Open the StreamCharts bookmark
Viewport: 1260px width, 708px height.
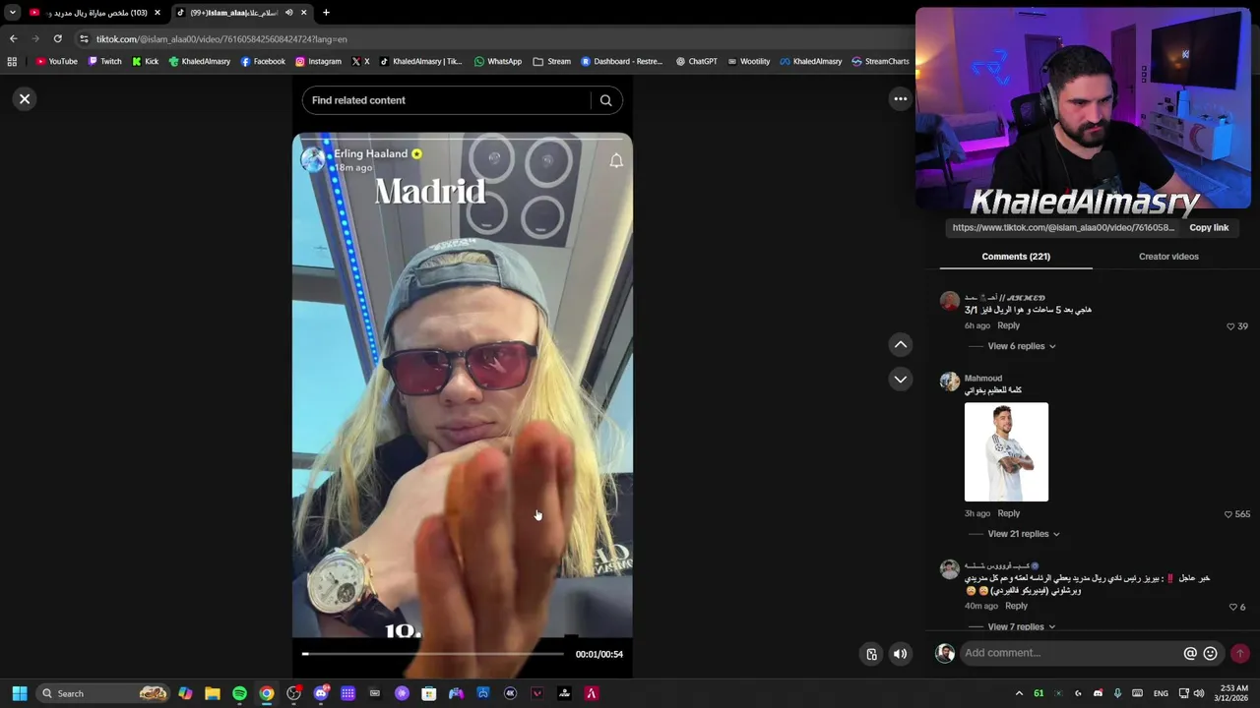(880, 62)
